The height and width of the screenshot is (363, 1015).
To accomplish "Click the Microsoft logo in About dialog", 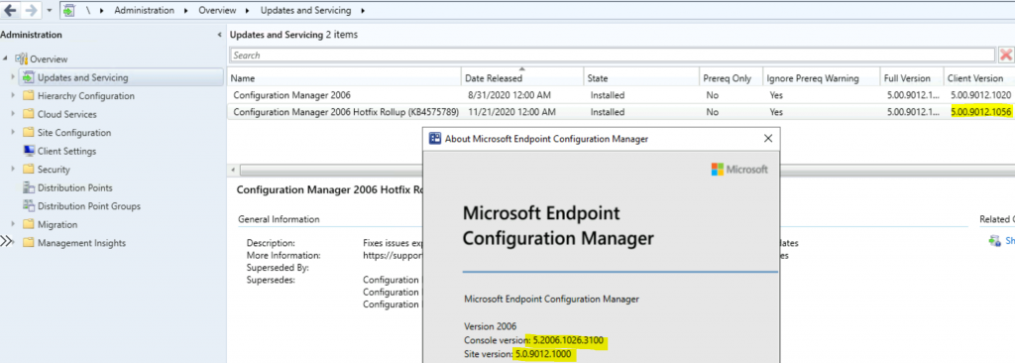I will click(739, 170).
